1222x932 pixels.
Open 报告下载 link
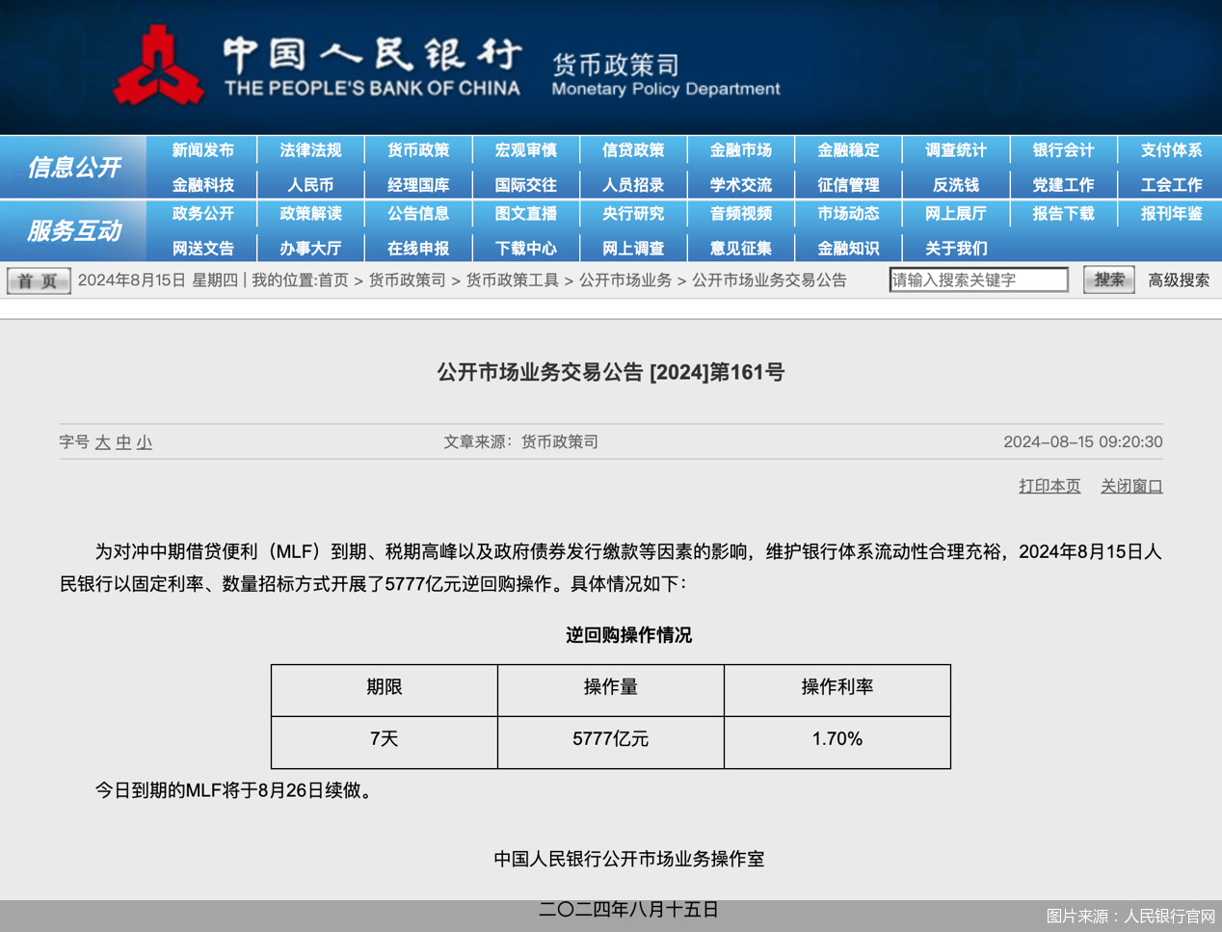(x=1064, y=214)
